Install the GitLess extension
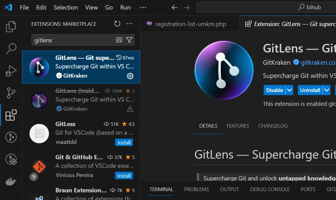 (124, 143)
